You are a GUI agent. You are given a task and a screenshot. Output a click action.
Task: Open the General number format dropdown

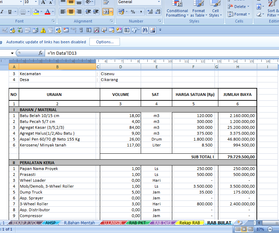[159, 2]
